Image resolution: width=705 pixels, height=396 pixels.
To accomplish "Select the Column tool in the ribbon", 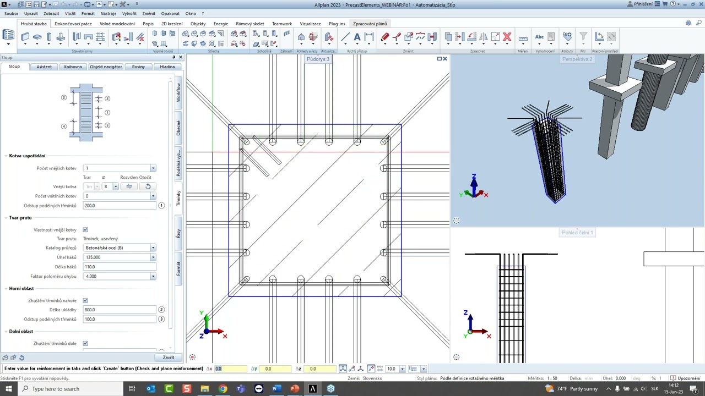I will tap(49, 37).
